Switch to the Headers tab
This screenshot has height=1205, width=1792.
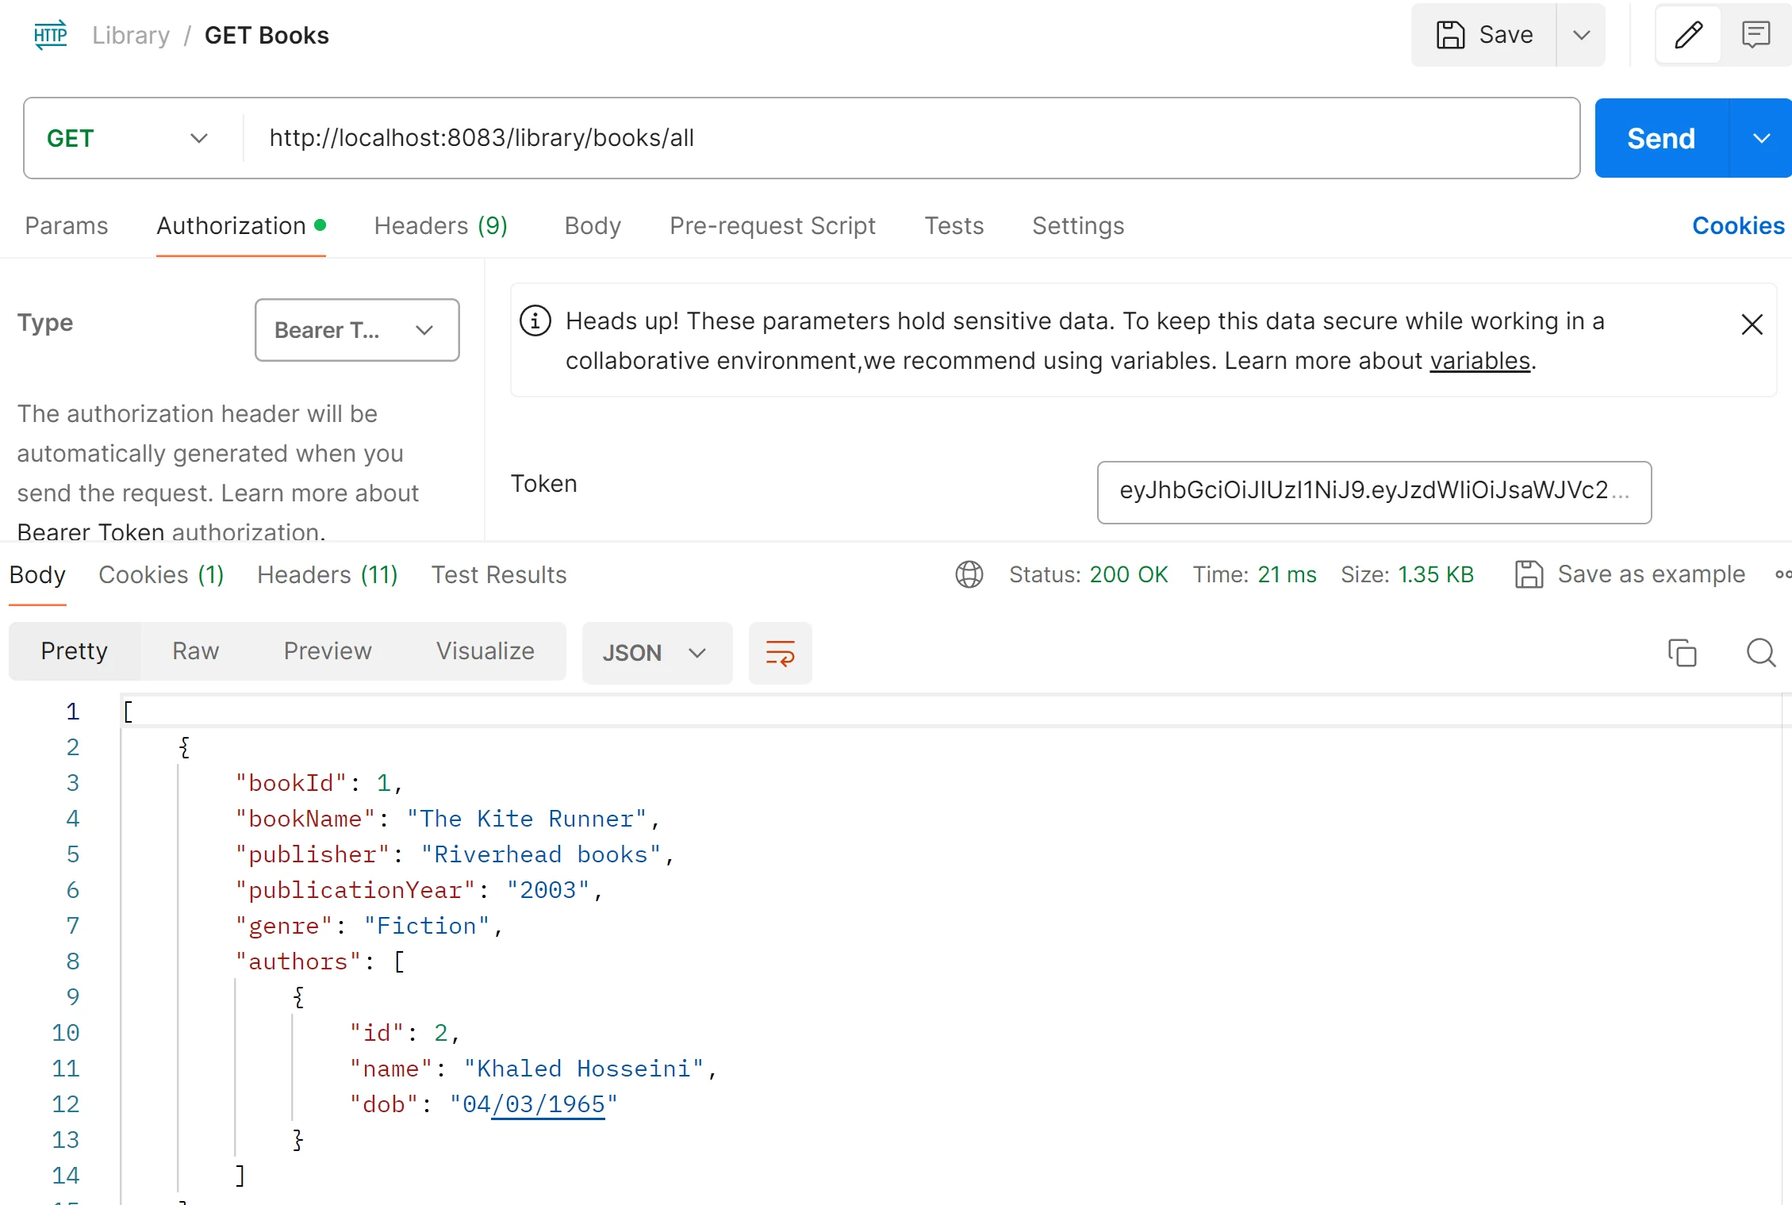[x=441, y=226]
